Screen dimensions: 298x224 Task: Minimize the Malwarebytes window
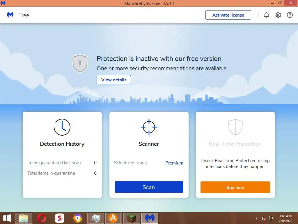pyautogui.click(x=272, y=3)
